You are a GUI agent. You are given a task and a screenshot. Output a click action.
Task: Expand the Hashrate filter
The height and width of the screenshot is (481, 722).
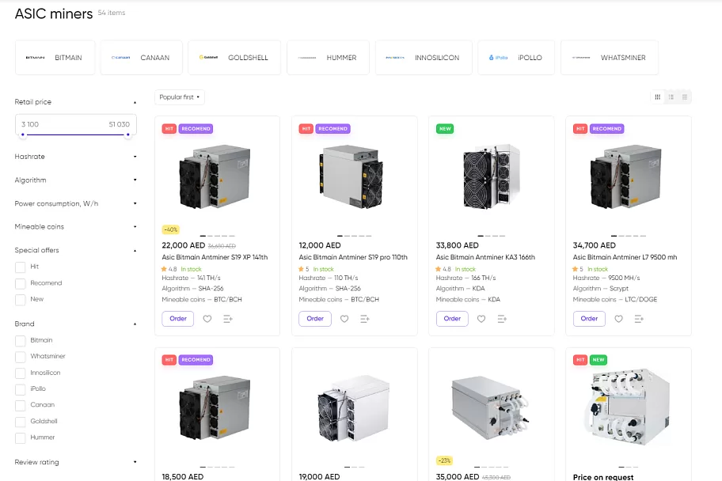click(x=75, y=157)
